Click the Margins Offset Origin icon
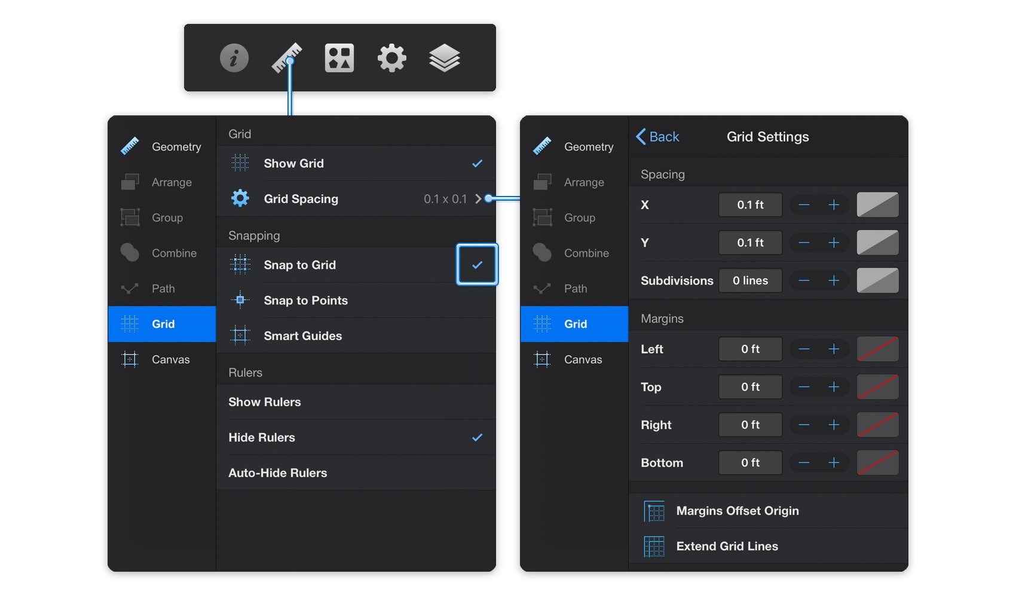 pyautogui.click(x=654, y=511)
